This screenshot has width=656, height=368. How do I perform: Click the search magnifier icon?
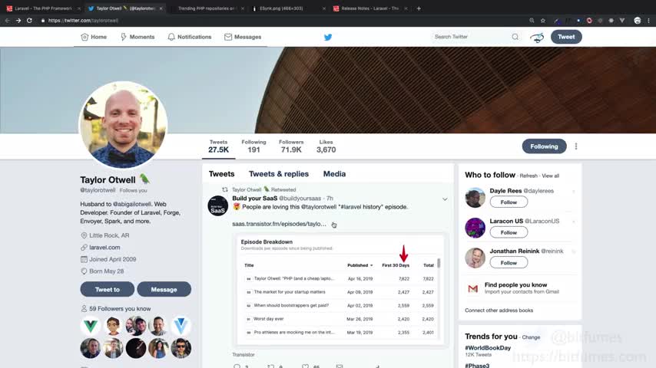[x=515, y=37]
